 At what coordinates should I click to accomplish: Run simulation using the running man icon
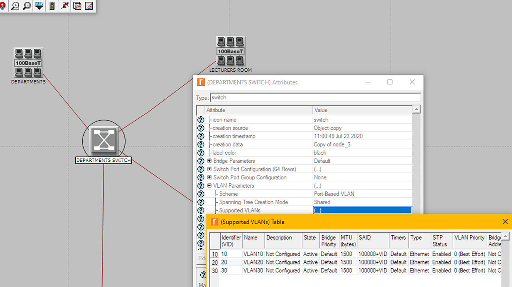(x=65, y=6)
